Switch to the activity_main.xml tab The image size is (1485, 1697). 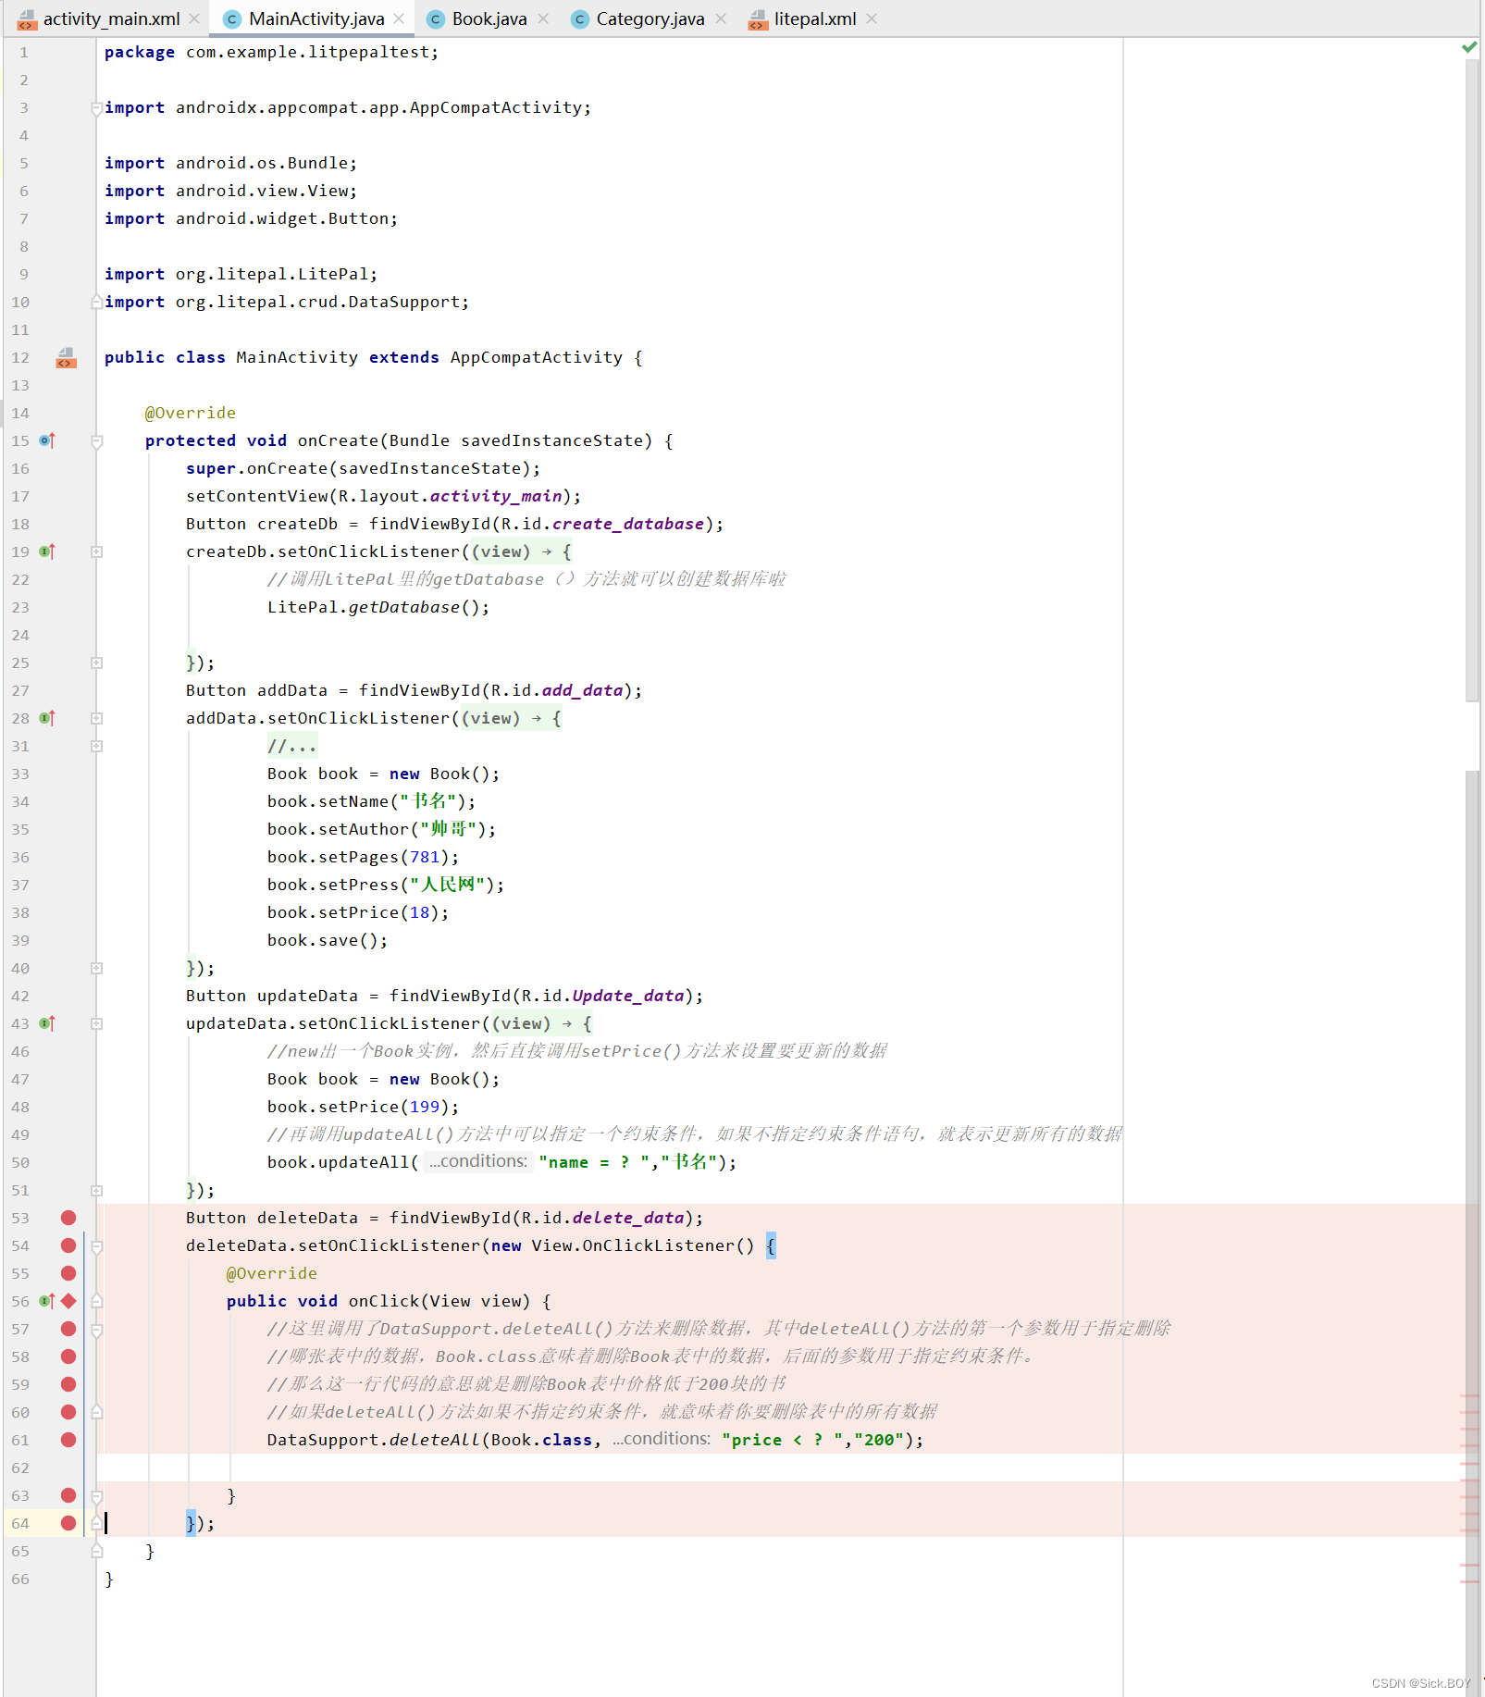pos(111,19)
